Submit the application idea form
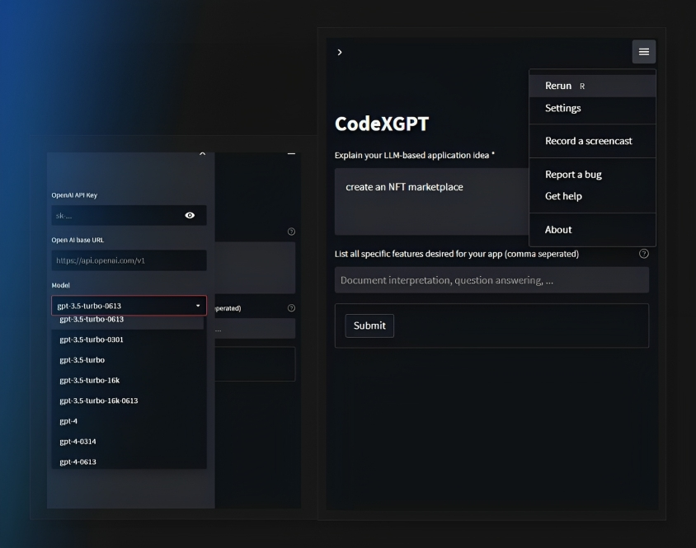The width and height of the screenshot is (696, 548). [369, 326]
